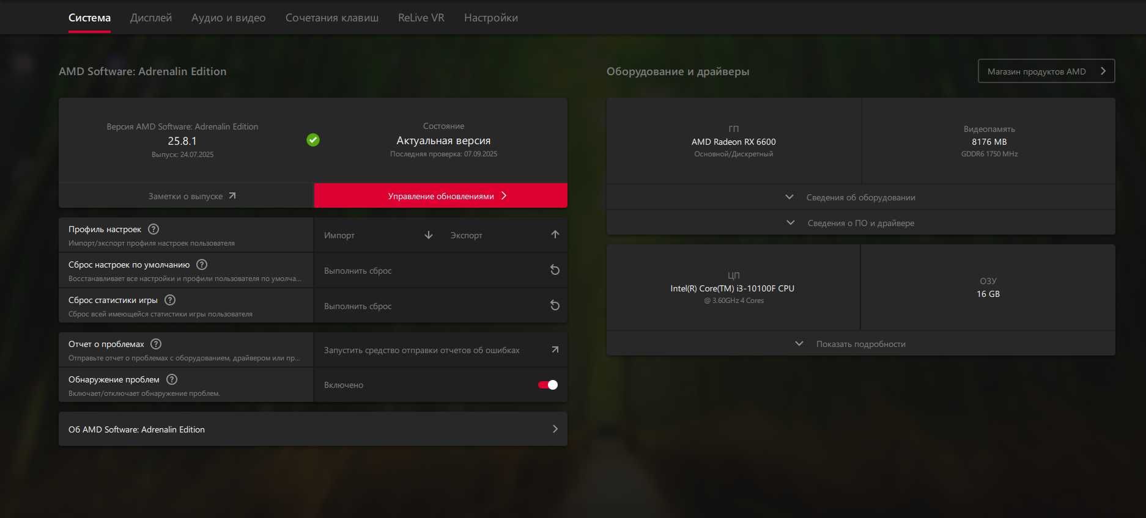Click Выполнить сброс for default settings

pyautogui.click(x=358, y=271)
